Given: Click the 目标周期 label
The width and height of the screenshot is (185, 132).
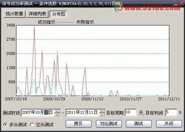Looking at the screenshot, I should tap(115, 113).
